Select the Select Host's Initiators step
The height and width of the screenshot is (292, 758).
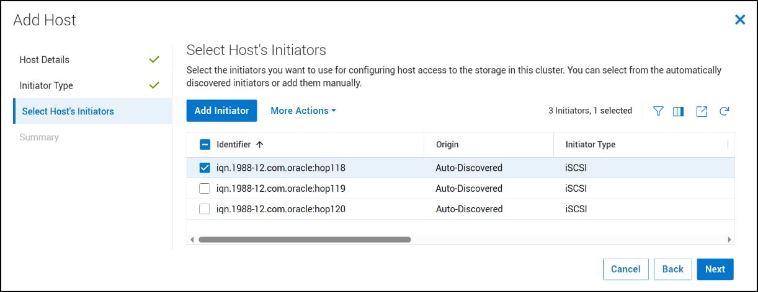[92, 111]
